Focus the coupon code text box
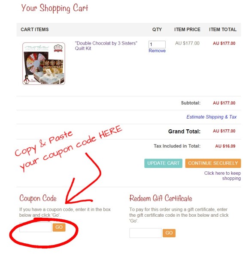This screenshot has height=257, width=243. pyautogui.click(x=35, y=227)
